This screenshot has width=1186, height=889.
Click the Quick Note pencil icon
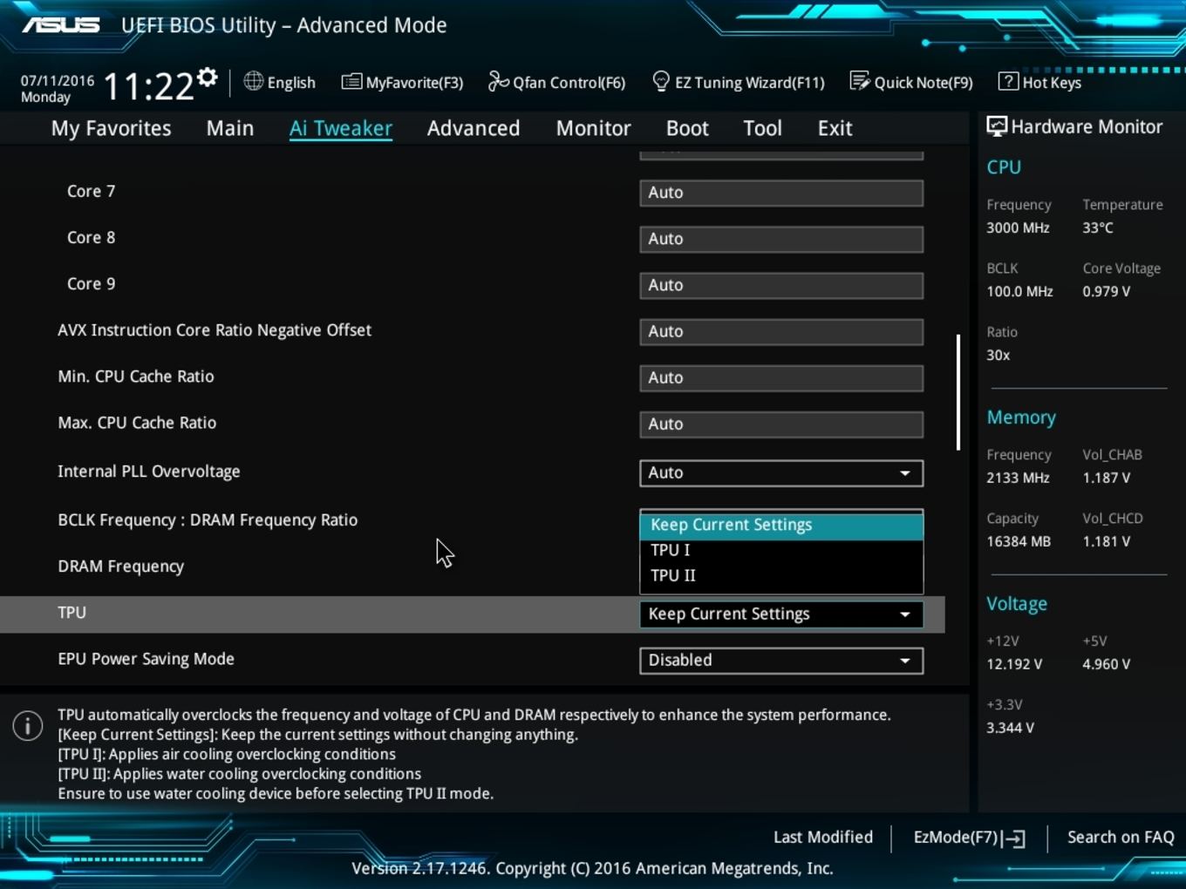pyautogui.click(x=859, y=81)
